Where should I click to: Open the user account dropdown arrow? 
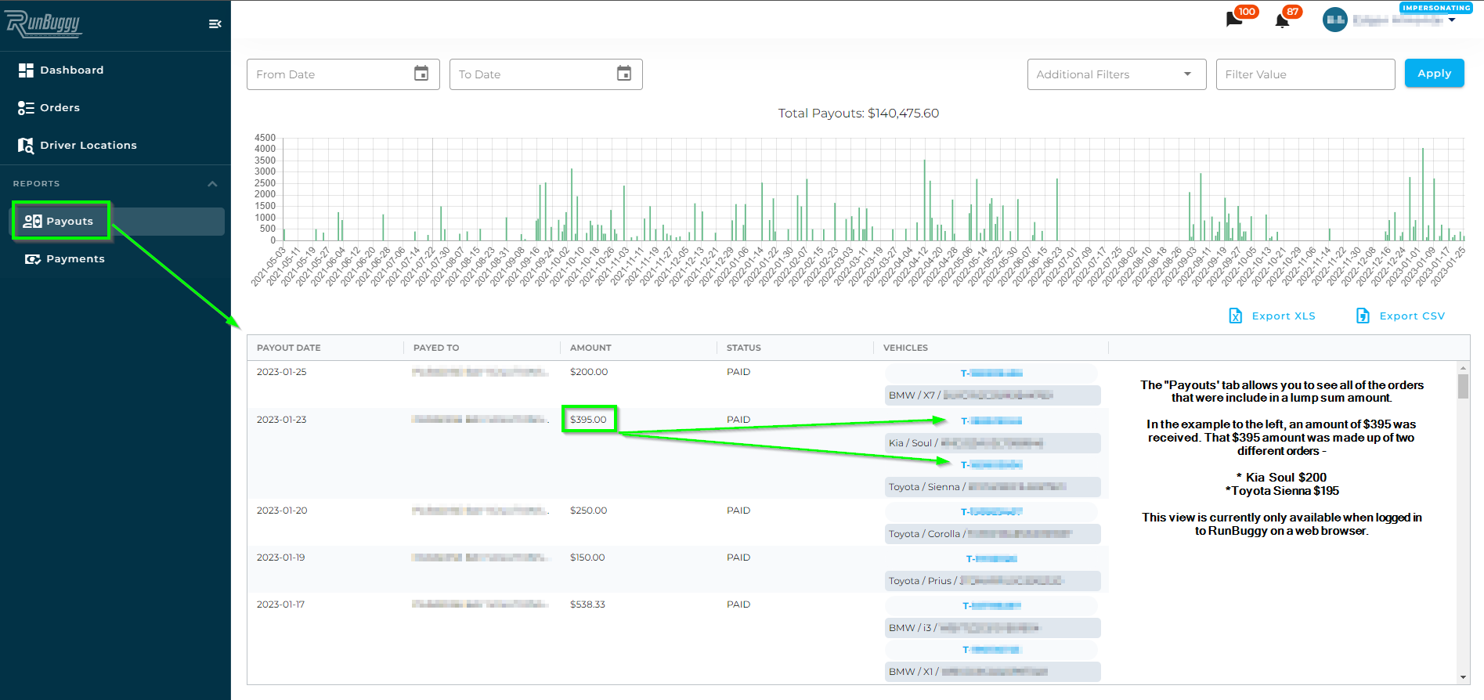[1452, 20]
